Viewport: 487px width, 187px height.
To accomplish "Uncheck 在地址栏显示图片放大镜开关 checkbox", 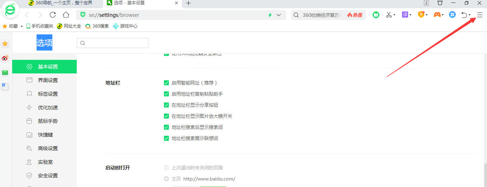I will pyautogui.click(x=166, y=116).
